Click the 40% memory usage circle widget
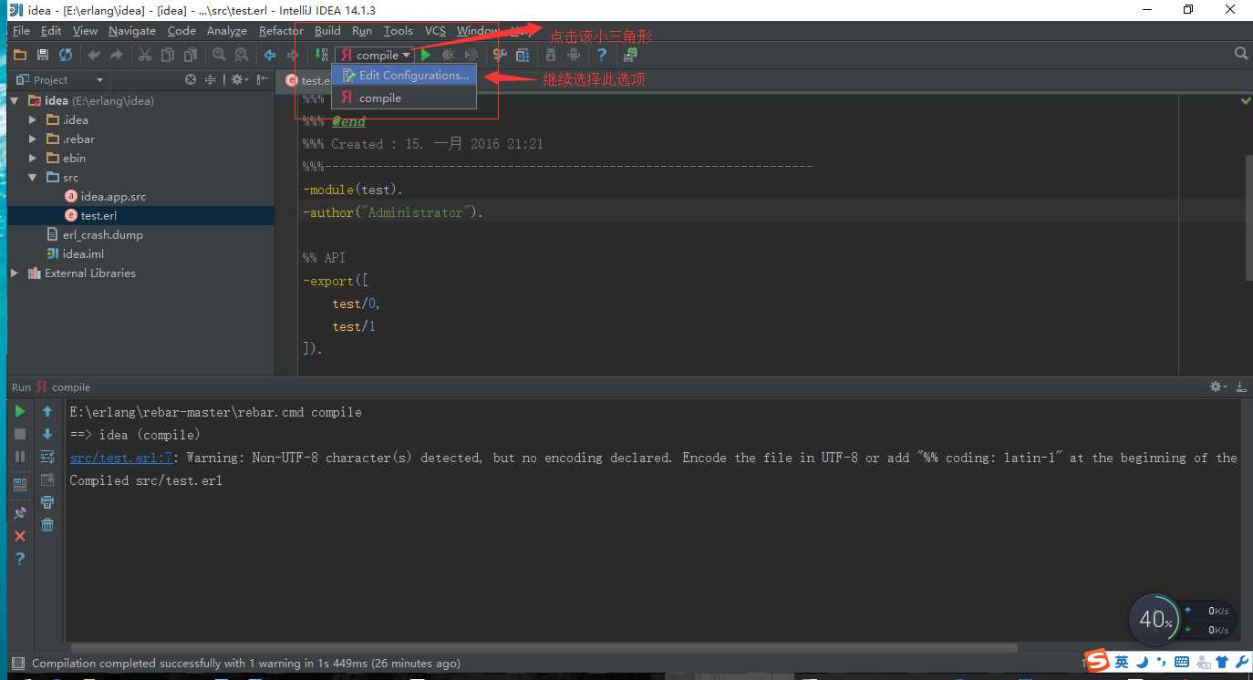This screenshot has height=680, width=1253. [x=1155, y=620]
